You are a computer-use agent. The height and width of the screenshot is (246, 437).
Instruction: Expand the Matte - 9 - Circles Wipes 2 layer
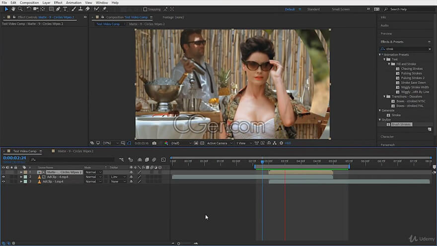pyautogui.click(x=21, y=172)
